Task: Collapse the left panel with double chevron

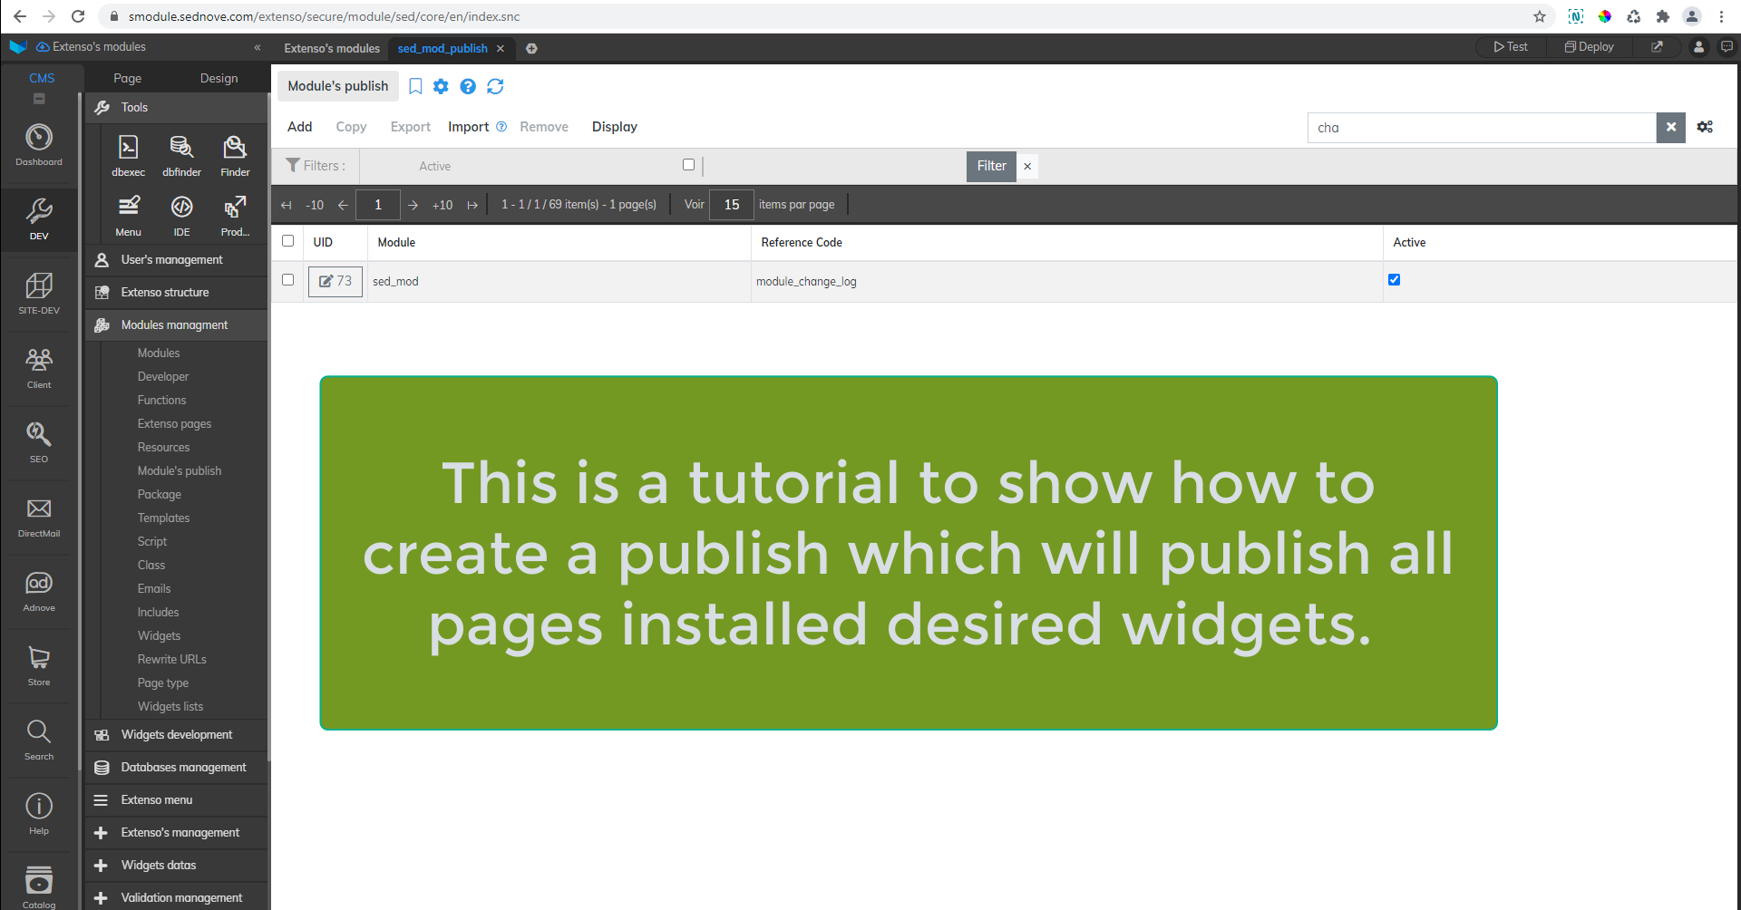Action: coord(258,47)
